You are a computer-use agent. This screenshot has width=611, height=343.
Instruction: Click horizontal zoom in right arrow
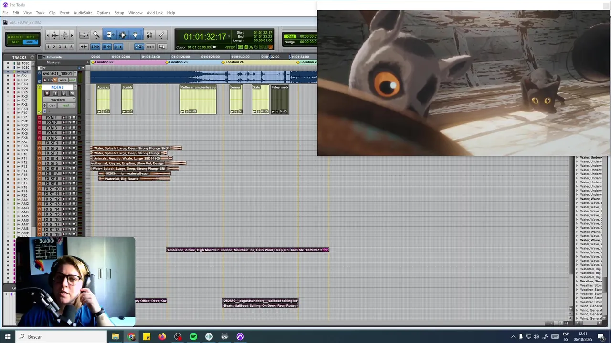[x=72, y=35]
